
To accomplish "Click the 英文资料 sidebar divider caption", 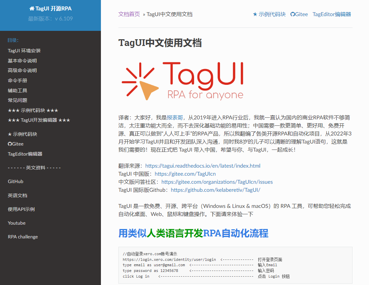I will 34,168.
